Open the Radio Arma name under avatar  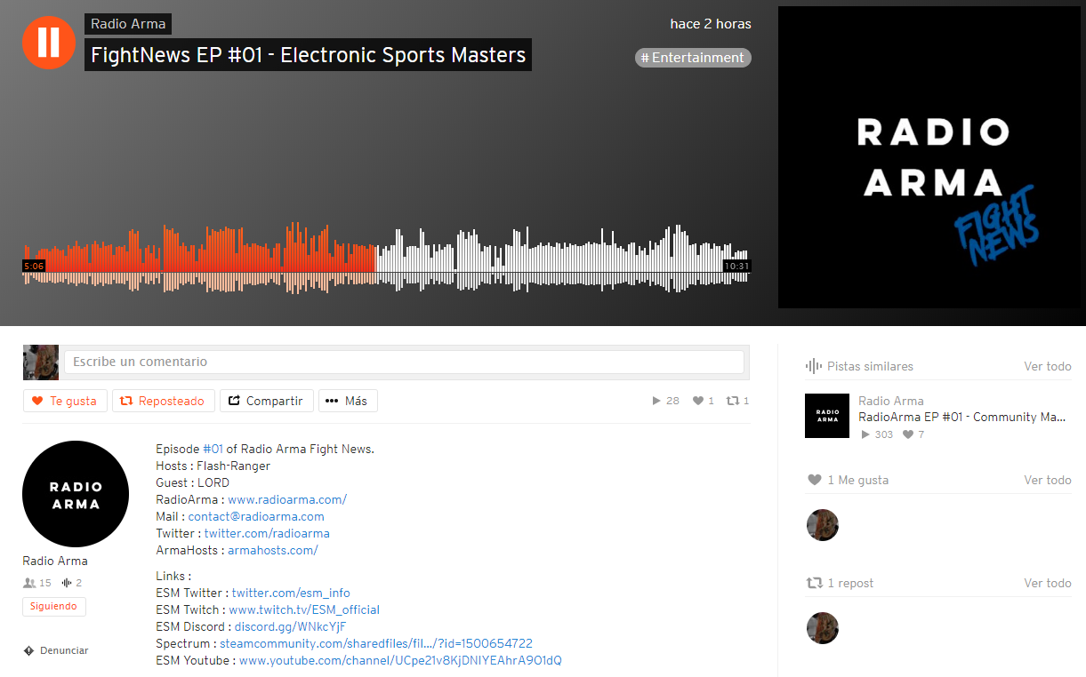coord(55,561)
